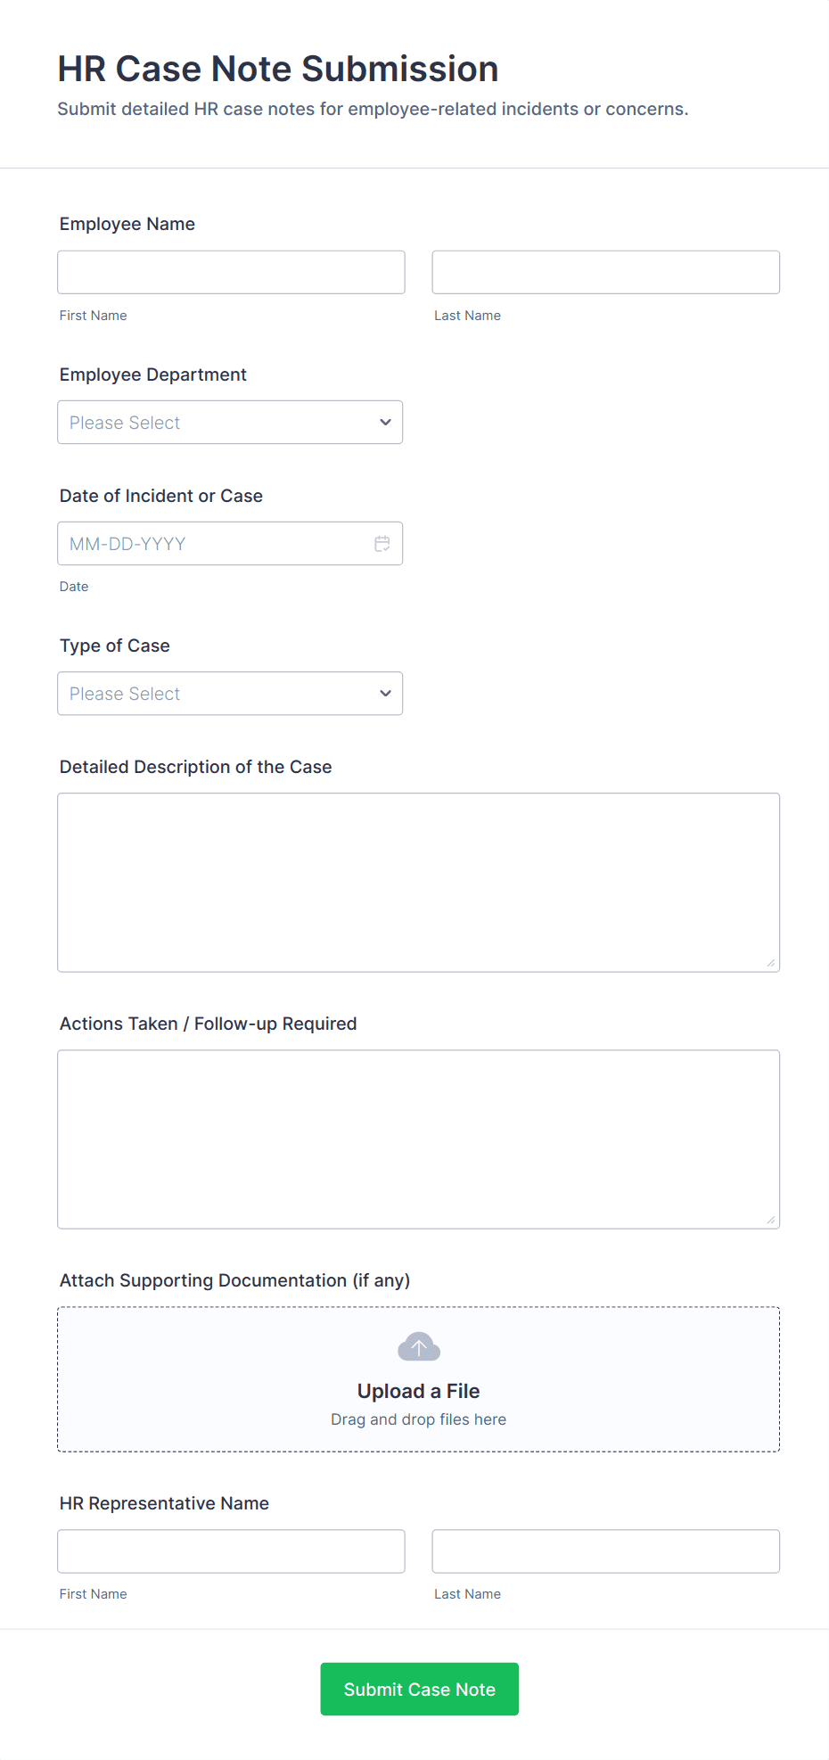Screen dimensions: 829x1760
Task: Focus HR Representative First Name field
Action: (x=231, y=1551)
